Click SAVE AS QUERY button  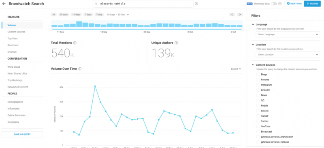tap(22, 134)
